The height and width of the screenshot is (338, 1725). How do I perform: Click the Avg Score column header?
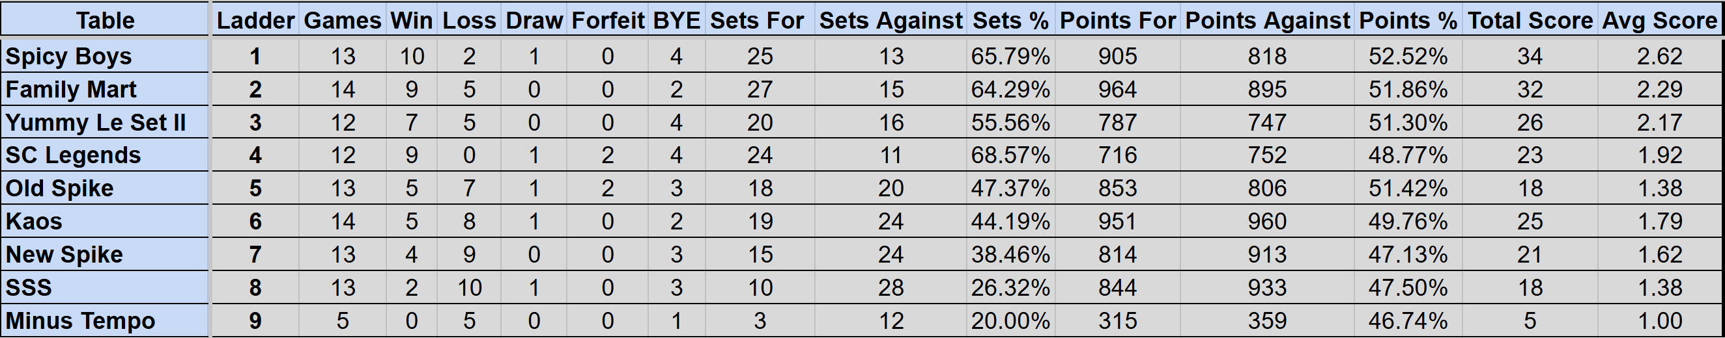[x=1659, y=20]
